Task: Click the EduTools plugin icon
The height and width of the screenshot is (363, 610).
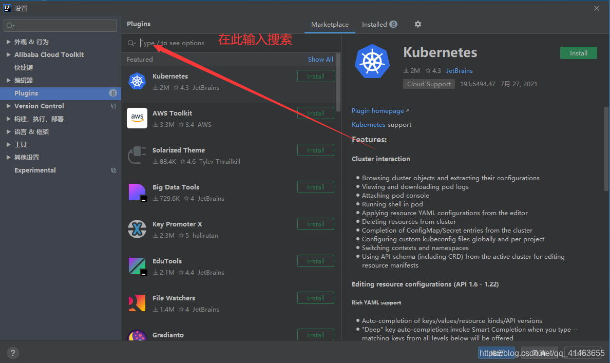Action: (x=138, y=266)
